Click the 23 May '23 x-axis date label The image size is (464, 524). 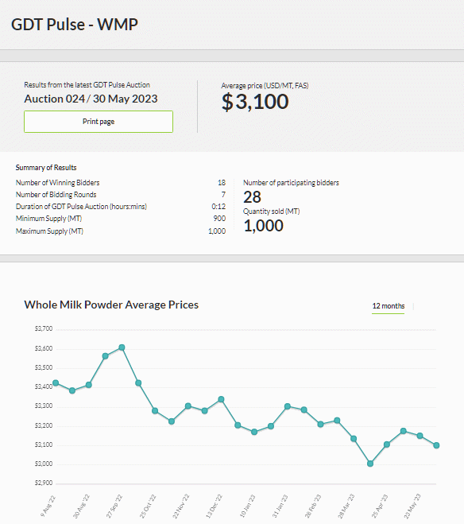[412, 507]
